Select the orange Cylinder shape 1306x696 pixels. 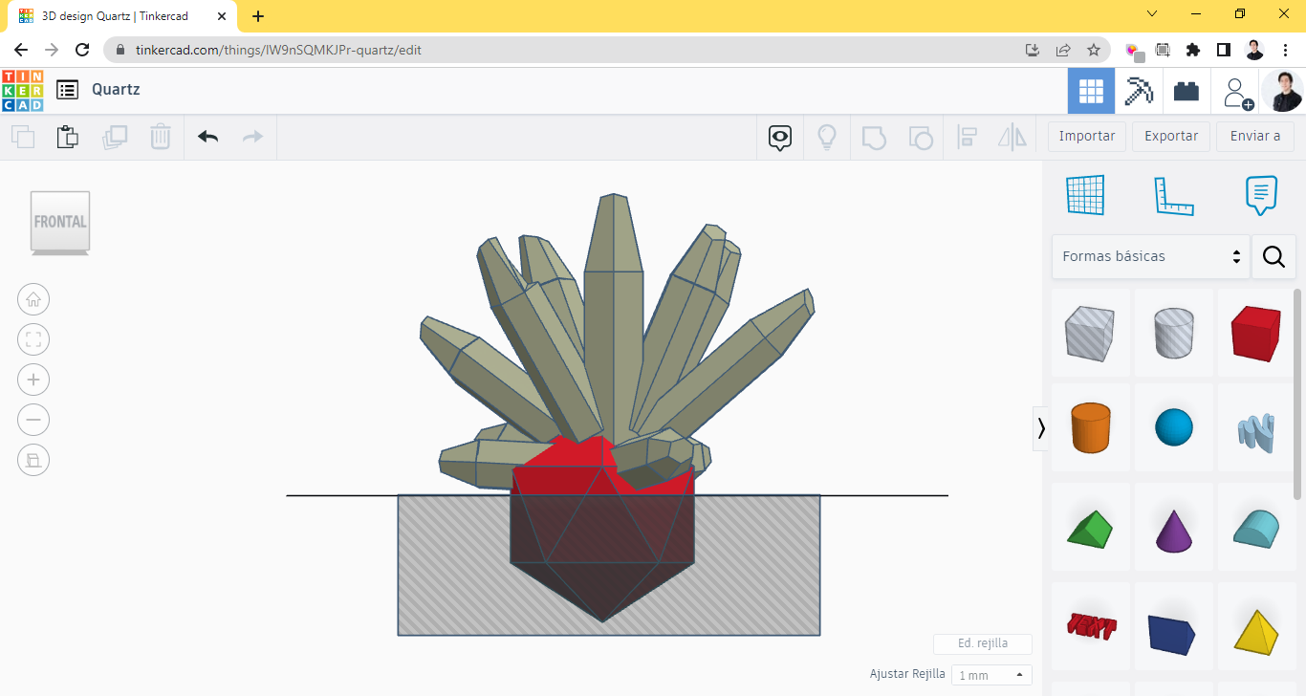click(1091, 427)
